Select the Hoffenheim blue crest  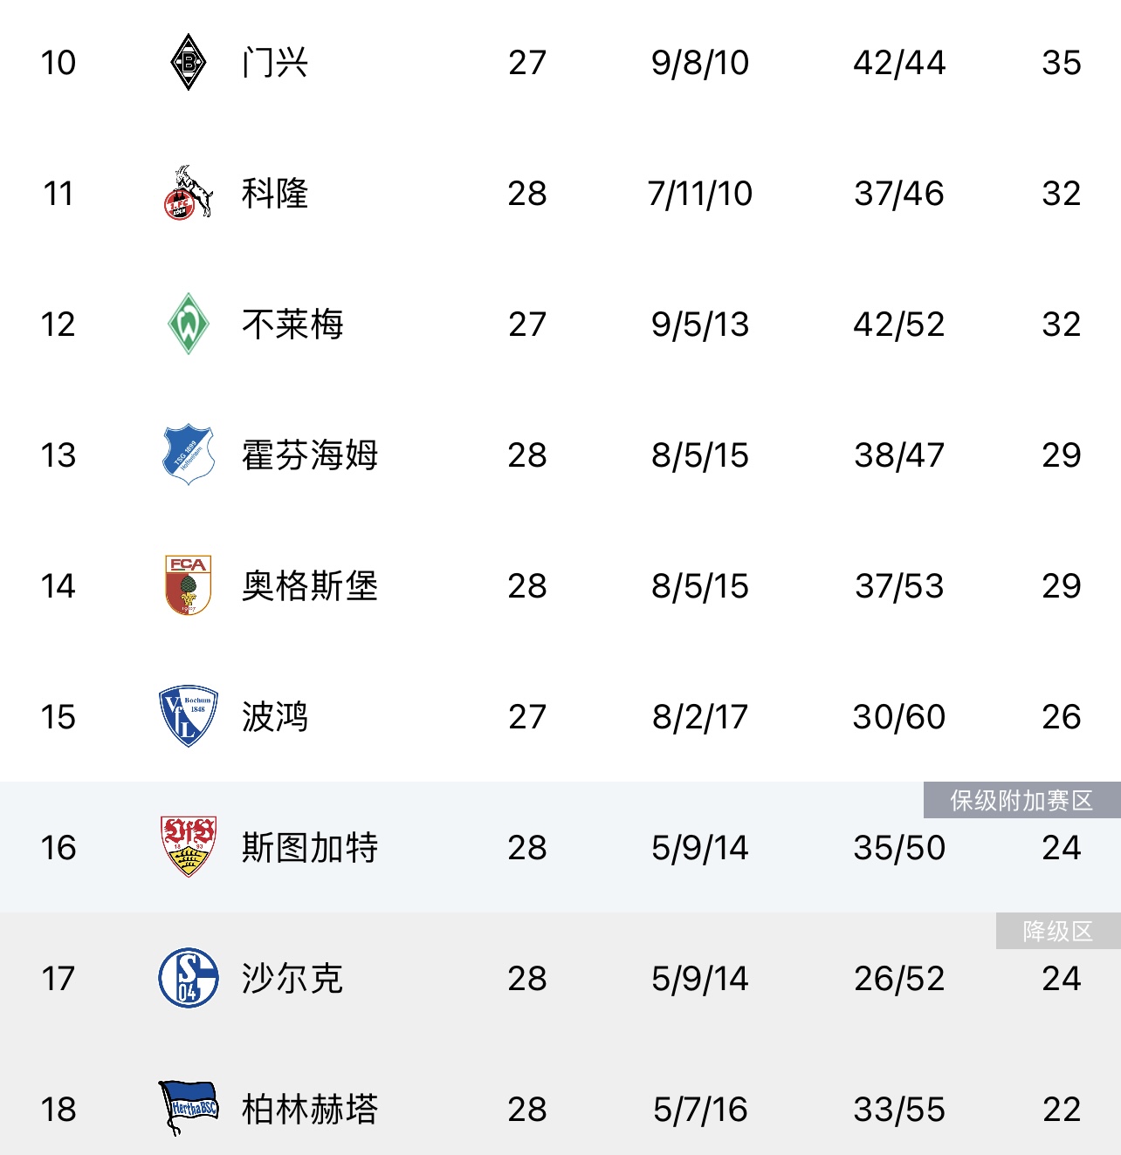tap(188, 454)
